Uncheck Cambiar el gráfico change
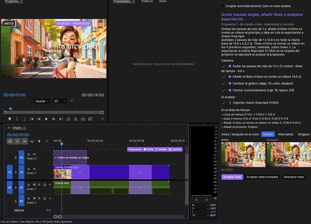This screenshot has width=311, height=224. click(x=224, y=84)
